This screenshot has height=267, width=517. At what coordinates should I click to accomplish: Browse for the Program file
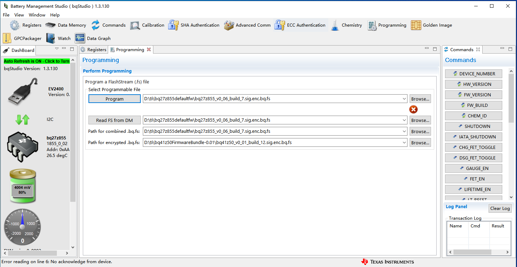point(420,99)
